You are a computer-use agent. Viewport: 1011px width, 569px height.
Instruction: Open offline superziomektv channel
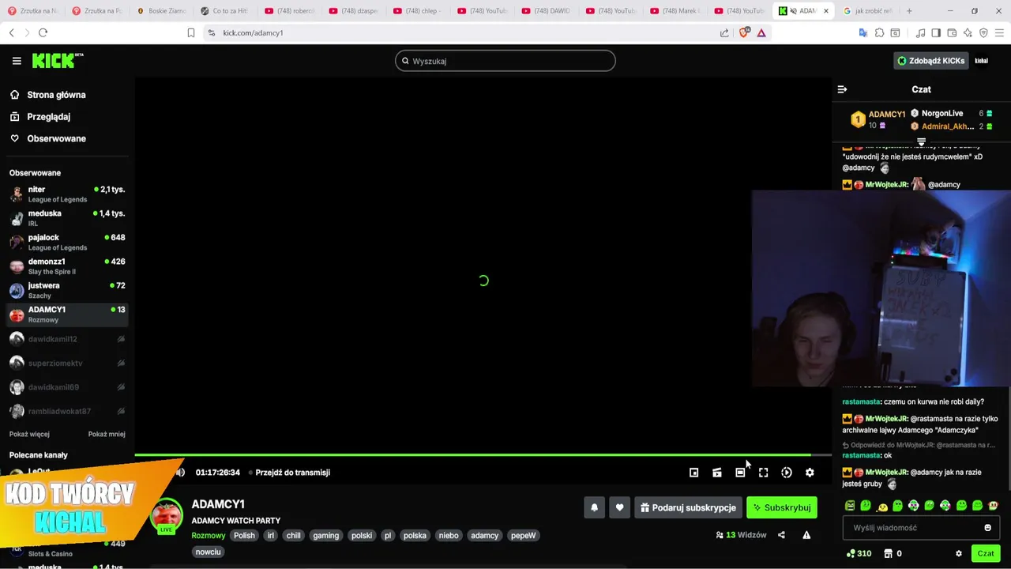tap(67, 363)
